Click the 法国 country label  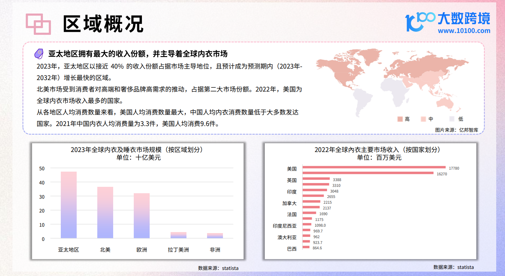pos(292,215)
